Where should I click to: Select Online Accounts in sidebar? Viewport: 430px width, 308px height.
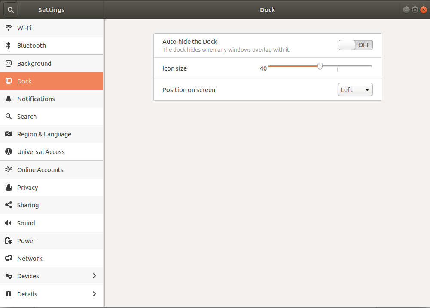(x=40, y=170)
